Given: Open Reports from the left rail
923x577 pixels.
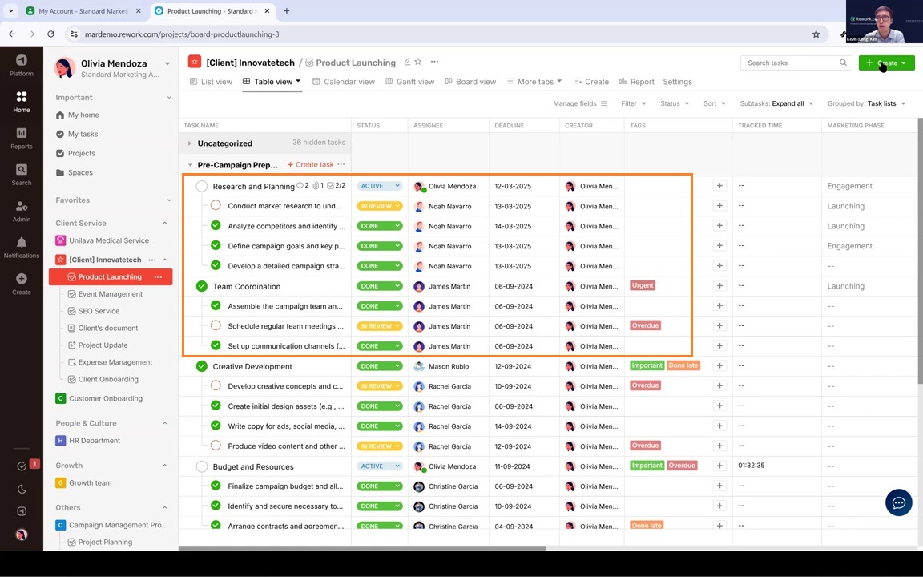Looking at the screenshot, I should [x=21, y=139].
